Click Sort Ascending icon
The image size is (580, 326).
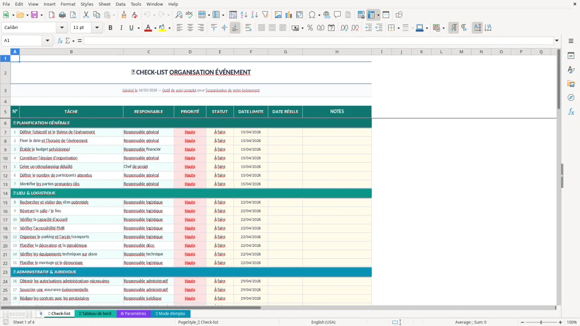[x=244, y=15]
